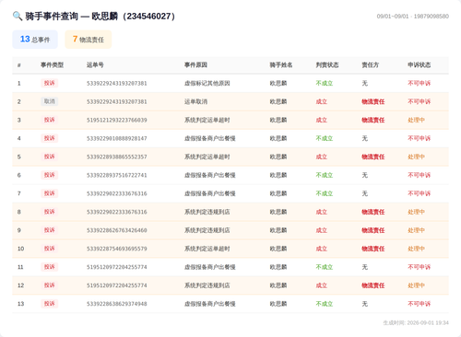Click 不可申诉 in row 7
The height and width of the screenshot is (337, 461).
pos(420,193)
